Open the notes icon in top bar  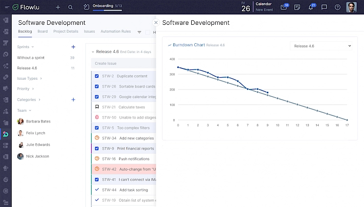[x=297, y=7]
